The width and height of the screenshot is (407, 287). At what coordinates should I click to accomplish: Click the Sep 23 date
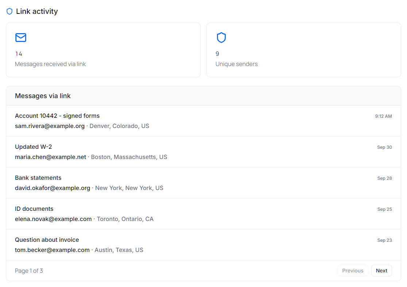click(x=384, y=240)
